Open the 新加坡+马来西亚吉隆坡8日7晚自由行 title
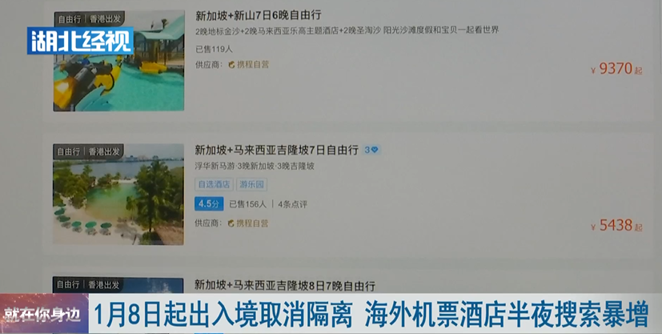The image size is (662, 334). coord(285,285)
